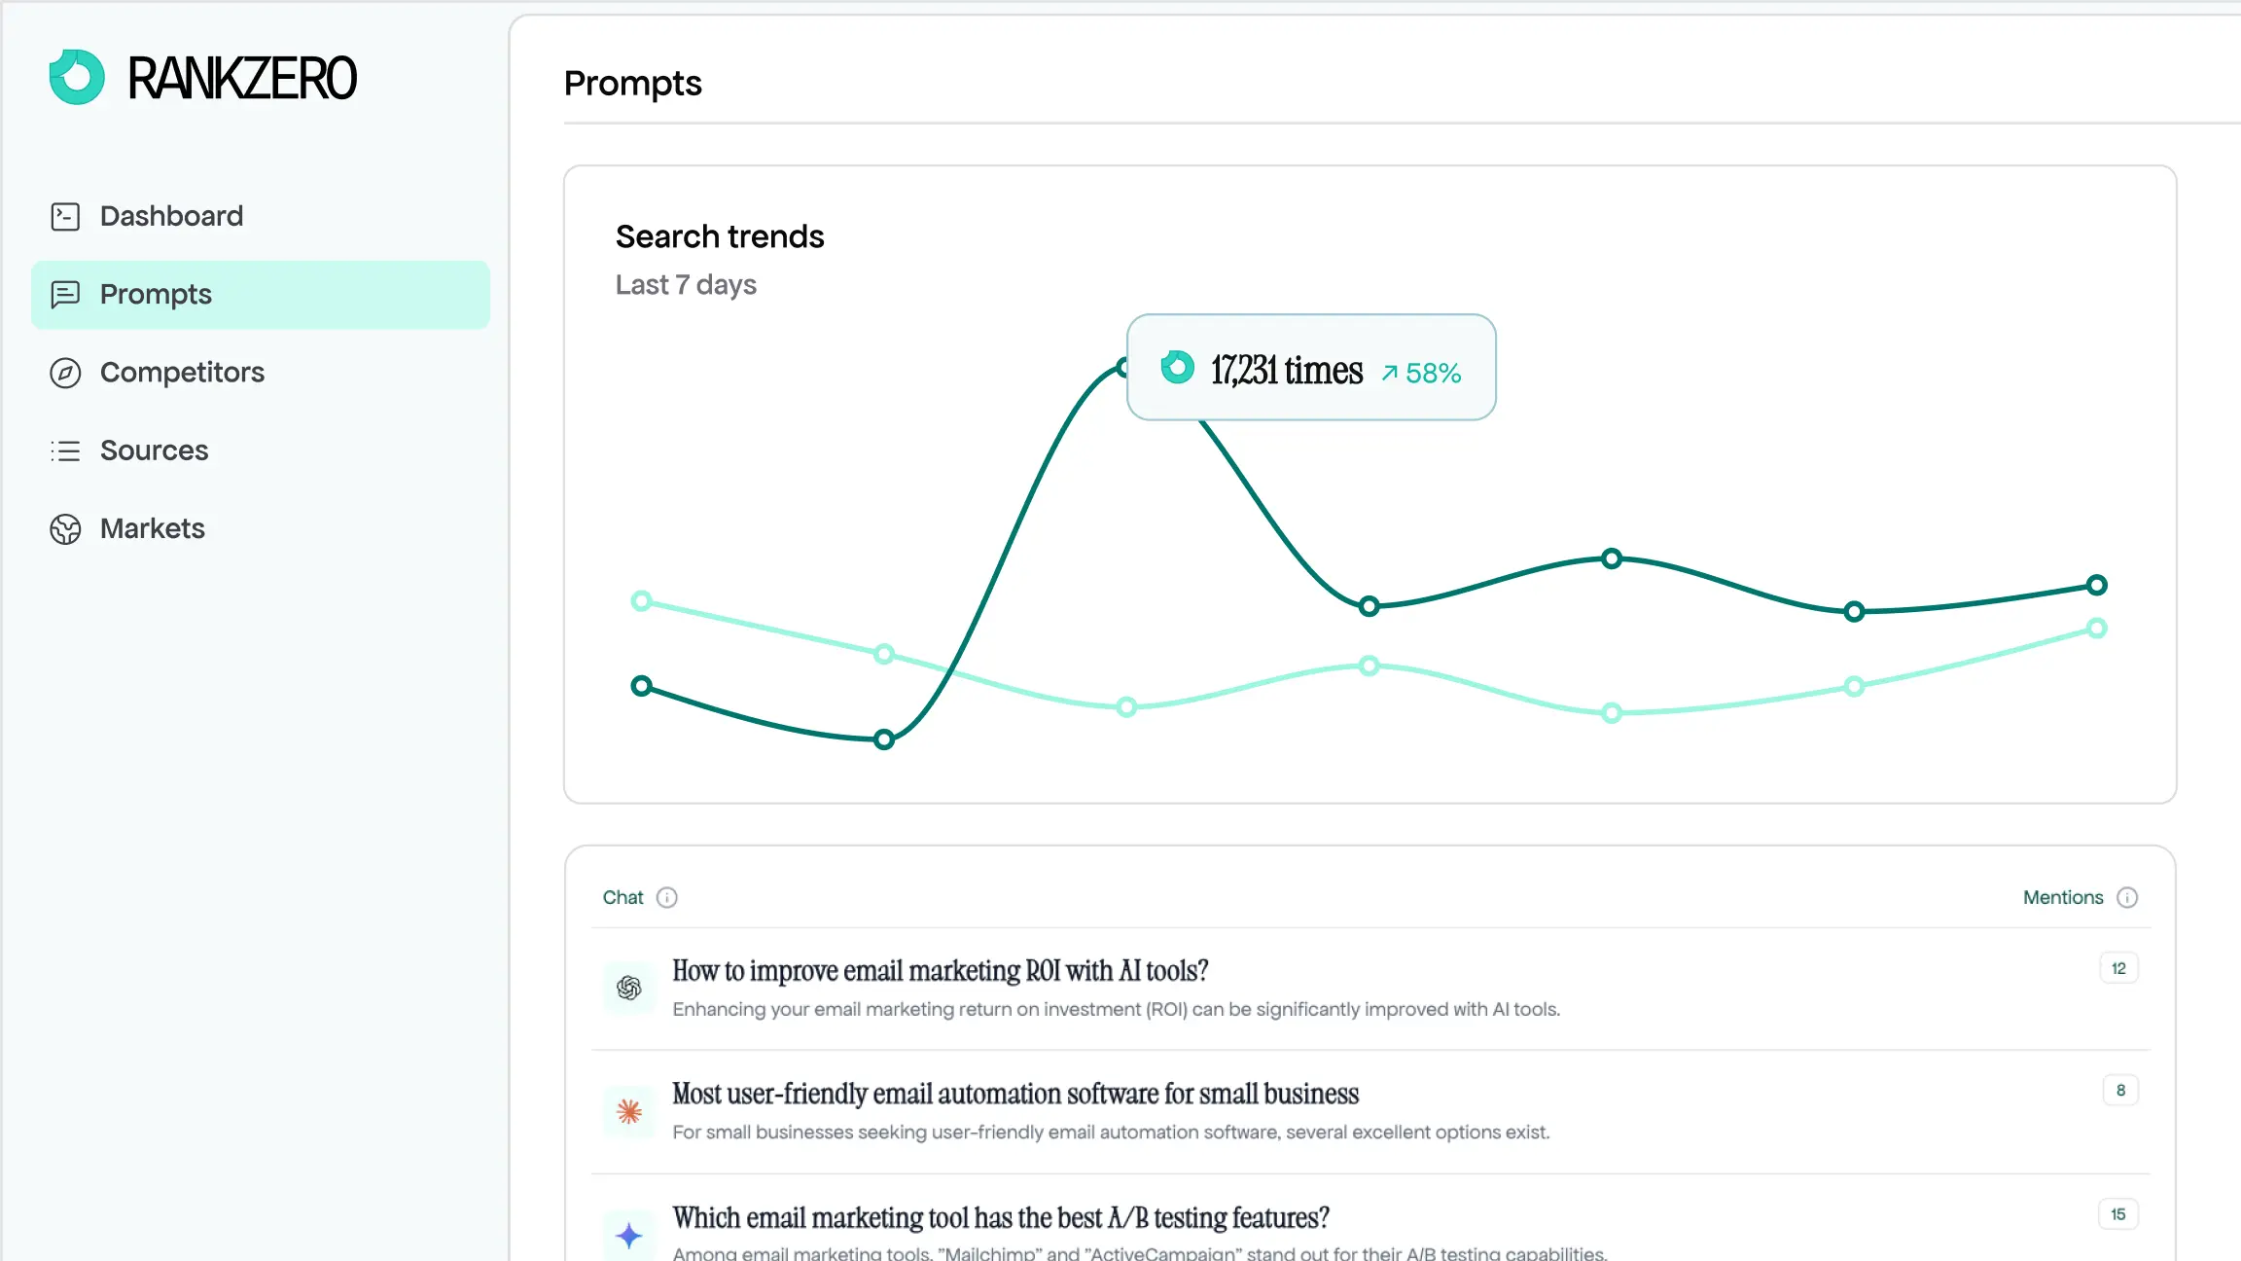Click the info icon beside Chat header
2241x1261 pixels.
point(666,897)
